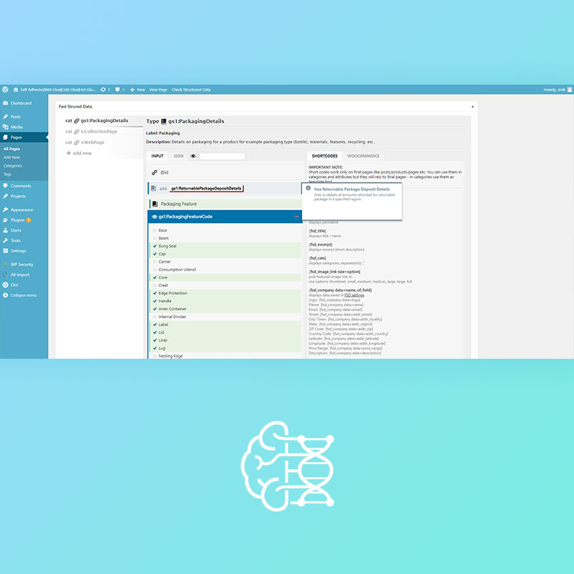Screen dimensions: 574x574
Task: Uncheck the Label feature
Action: click(154, 325)
